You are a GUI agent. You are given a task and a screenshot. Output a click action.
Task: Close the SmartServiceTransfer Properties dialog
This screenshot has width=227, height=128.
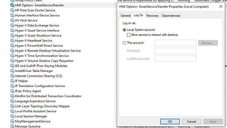point(221,6)
